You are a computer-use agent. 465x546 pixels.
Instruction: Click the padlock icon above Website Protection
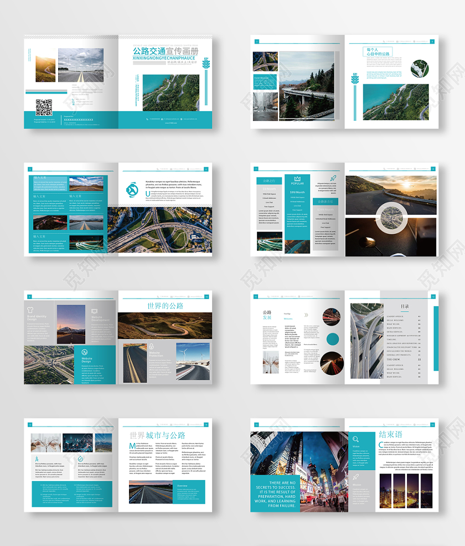(150, 347)
